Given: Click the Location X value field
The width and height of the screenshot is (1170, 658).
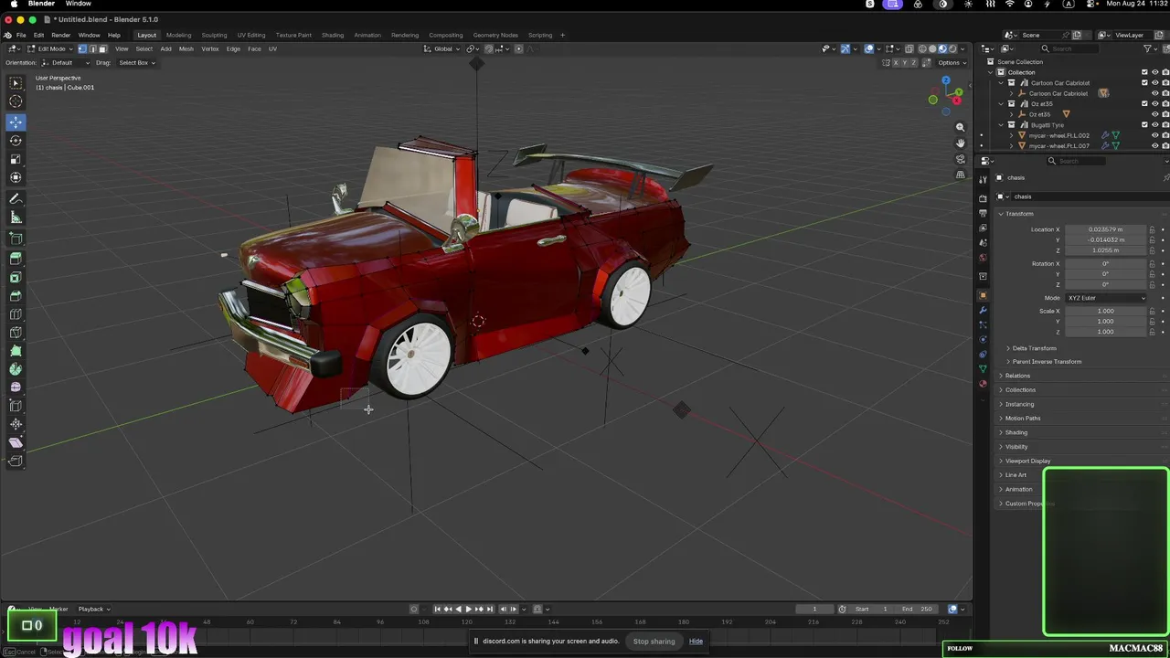Looking at the screenshot, I should pos(1106,229).
